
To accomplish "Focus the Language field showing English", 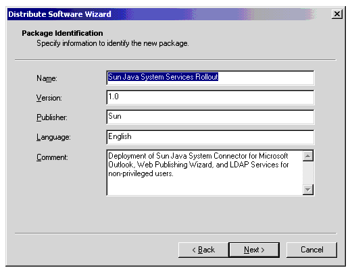I will (x=210, y=137).
